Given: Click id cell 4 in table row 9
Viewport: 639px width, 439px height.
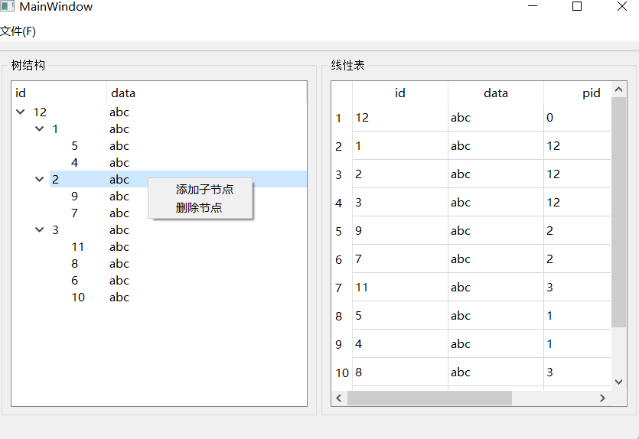Looking at the screenshot, I should [400, 344].
